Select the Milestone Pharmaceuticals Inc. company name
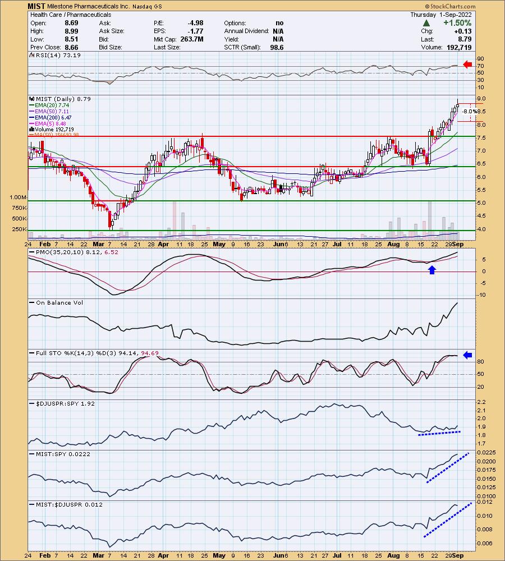This screenshot has width=505, height=561. 88,6
